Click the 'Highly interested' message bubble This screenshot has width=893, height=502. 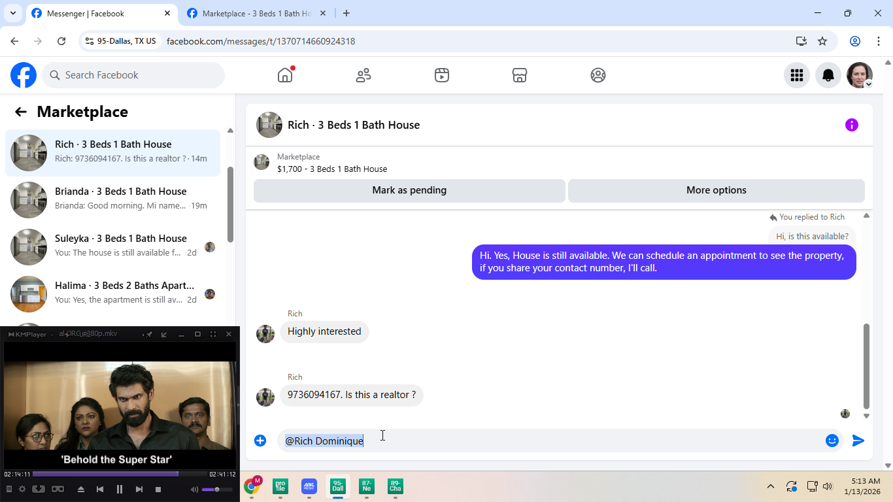tap(324, 331)
